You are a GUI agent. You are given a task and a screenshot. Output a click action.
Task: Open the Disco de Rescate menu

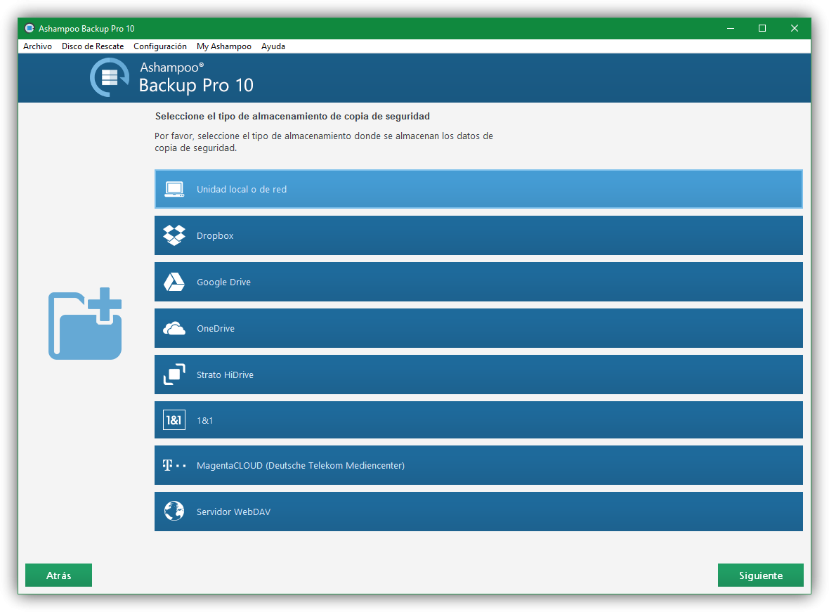(93, 46)
